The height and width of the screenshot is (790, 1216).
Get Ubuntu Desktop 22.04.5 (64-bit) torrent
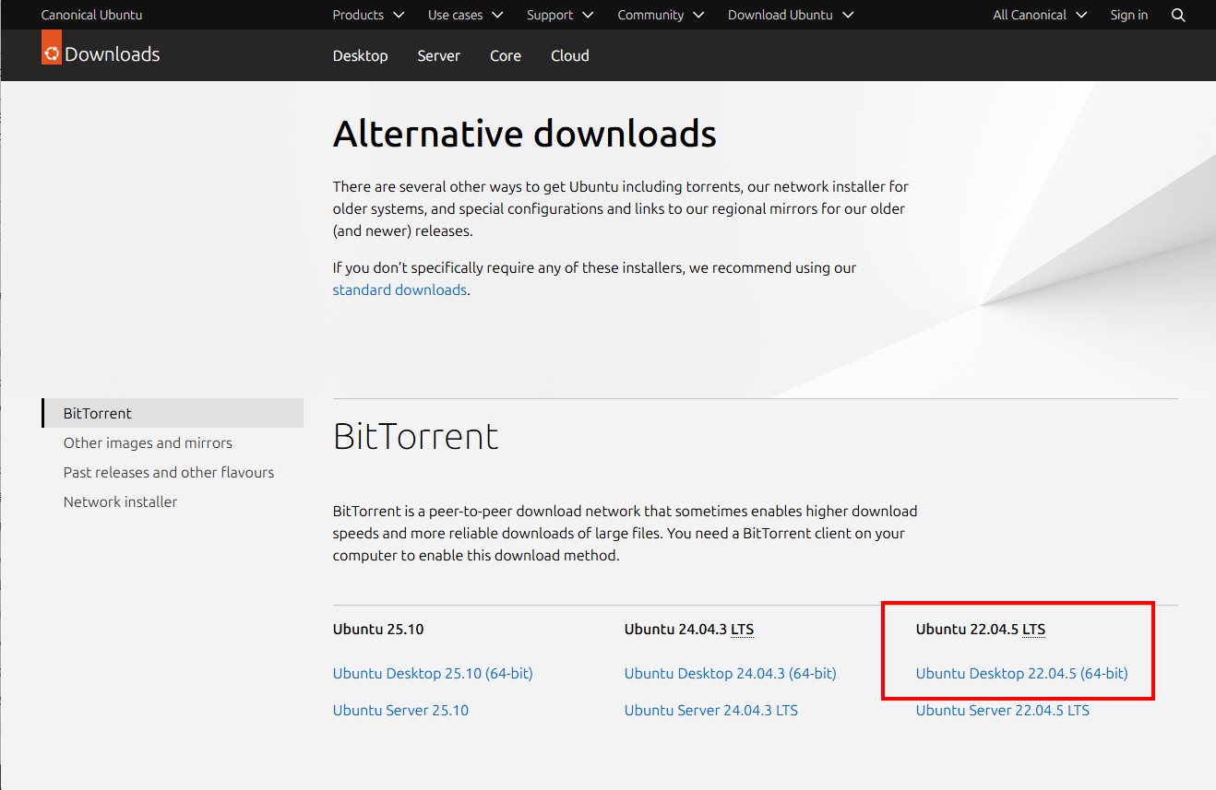(x=1021, y=673)
